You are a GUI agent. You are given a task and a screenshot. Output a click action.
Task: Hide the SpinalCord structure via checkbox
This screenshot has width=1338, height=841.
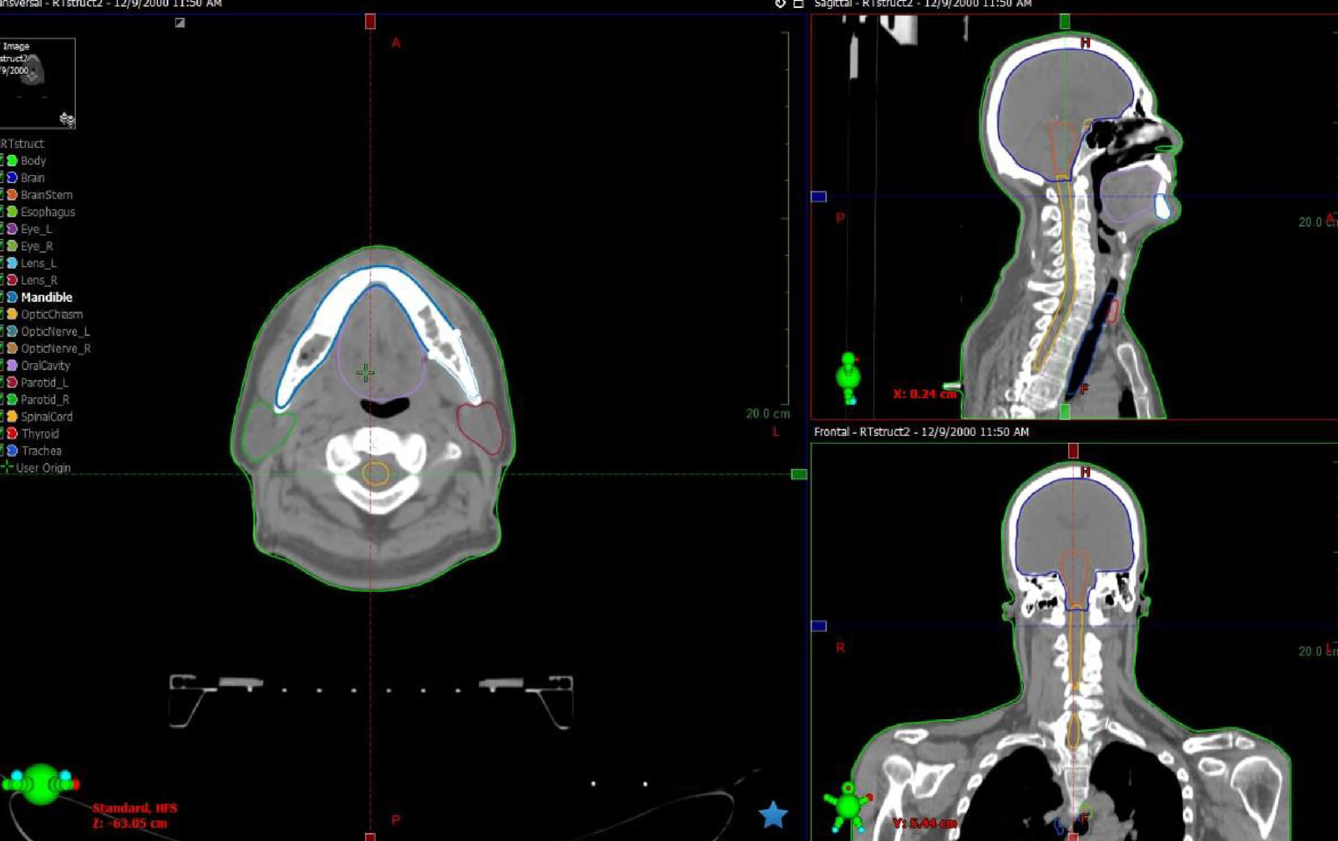[1, 417]
